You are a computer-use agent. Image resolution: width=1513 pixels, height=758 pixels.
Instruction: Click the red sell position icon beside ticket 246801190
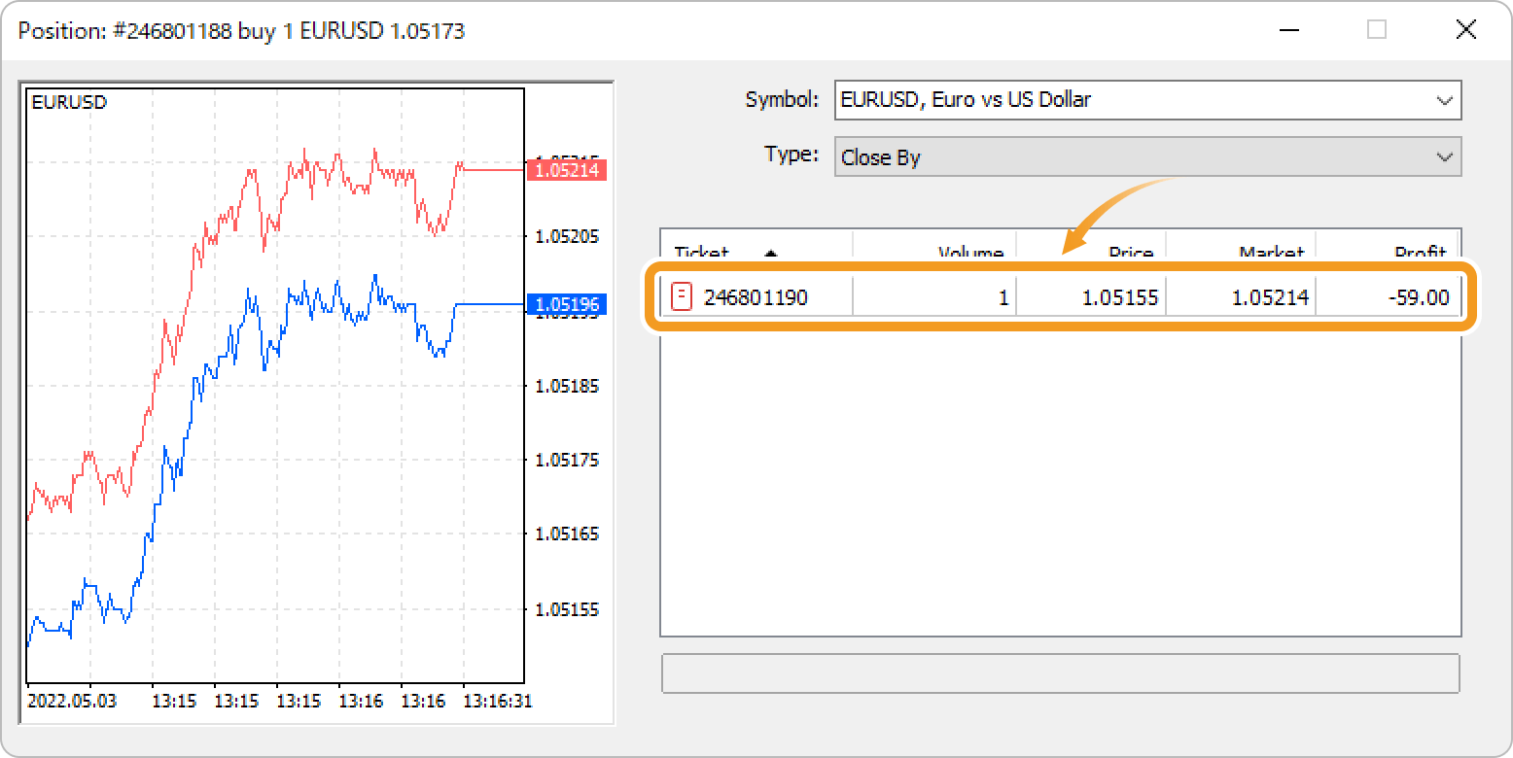682,296
